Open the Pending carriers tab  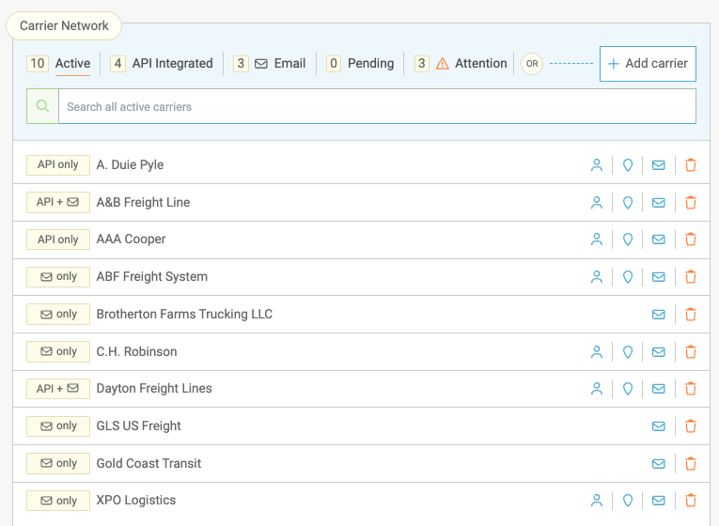(370, 64)
